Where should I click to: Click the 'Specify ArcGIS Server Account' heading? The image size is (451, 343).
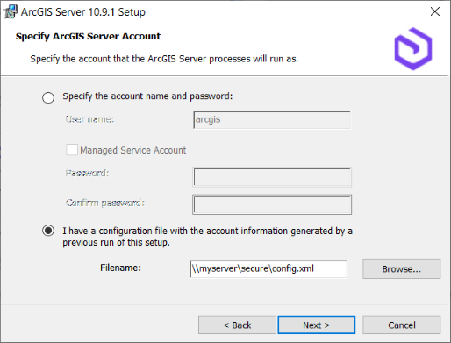[x=88, y=36]
